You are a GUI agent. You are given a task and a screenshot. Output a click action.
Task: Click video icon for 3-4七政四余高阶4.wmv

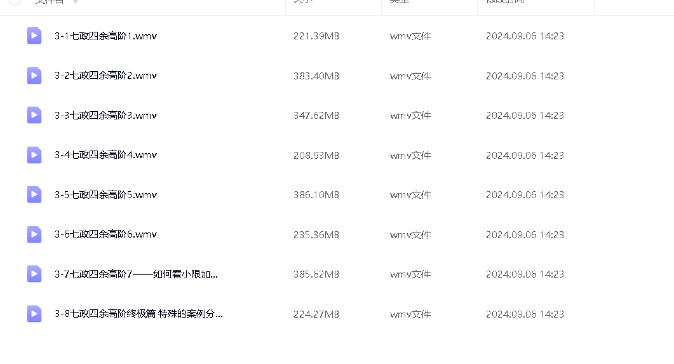pyautogui.click(x=34, y=155)
